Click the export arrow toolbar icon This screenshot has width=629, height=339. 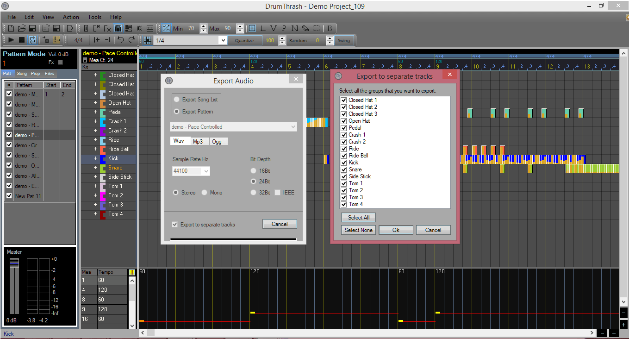(70, 28)
